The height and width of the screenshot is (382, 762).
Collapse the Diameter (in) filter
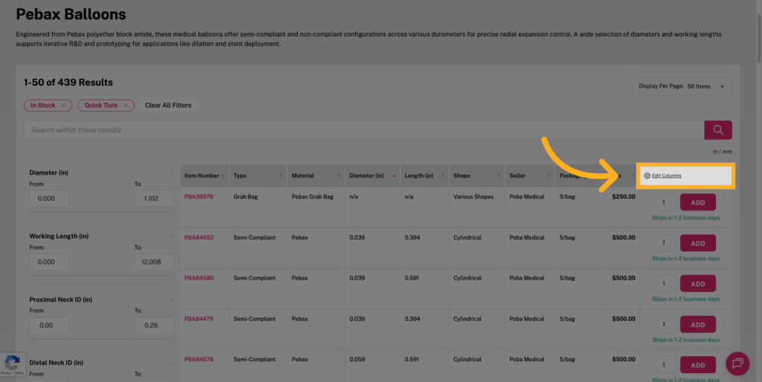[x=172, y=173]
